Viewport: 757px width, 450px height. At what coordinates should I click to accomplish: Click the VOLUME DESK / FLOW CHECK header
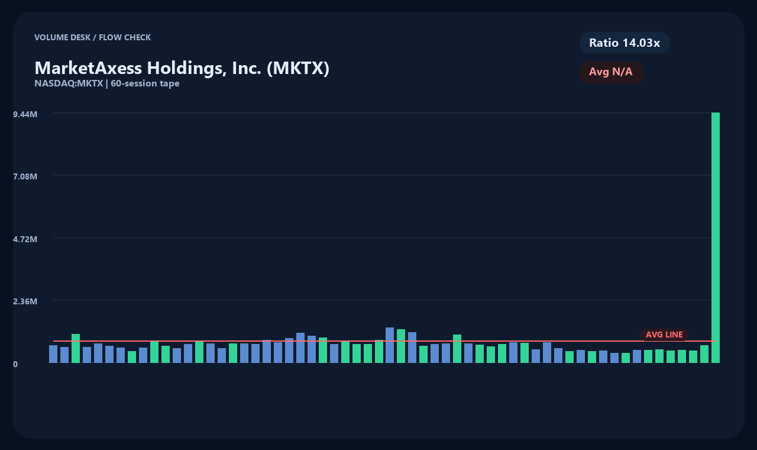click(92, 37)
